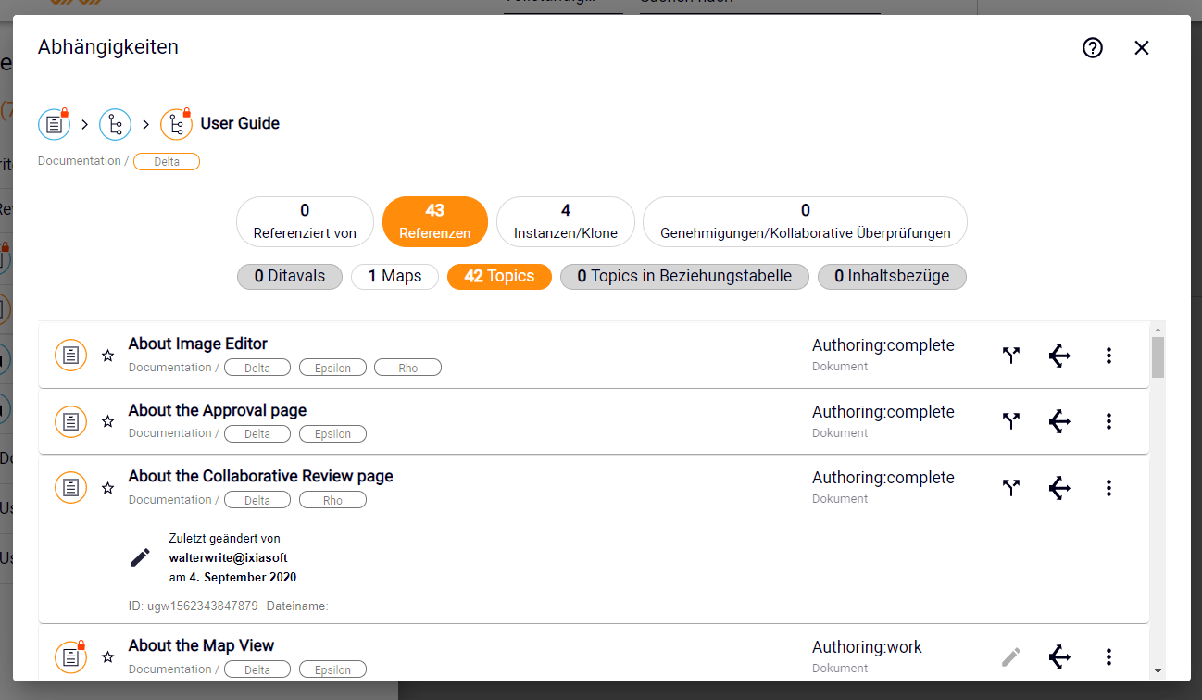This screenshot has width=1202, height=700.
Task: Star About Image Editor as favorite
Action: tap(107, 356)
